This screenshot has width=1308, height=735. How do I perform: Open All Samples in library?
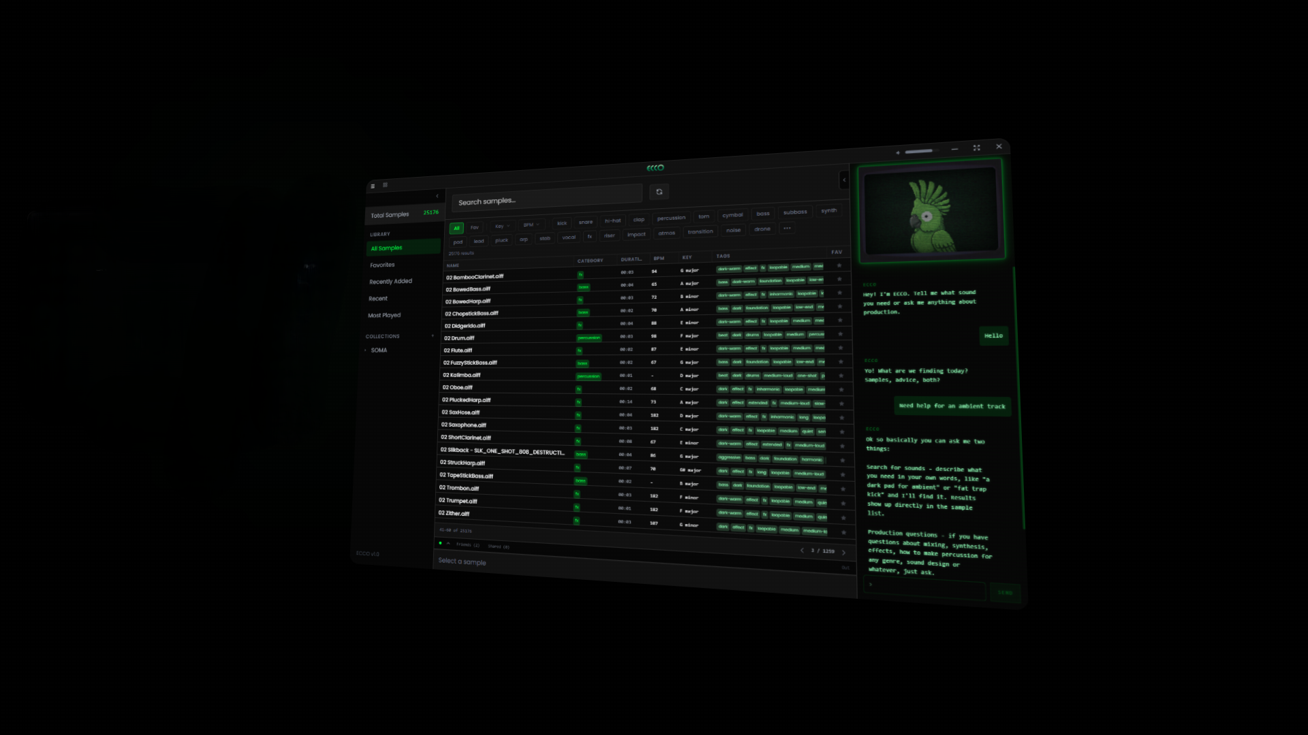(x=403, y=248)
